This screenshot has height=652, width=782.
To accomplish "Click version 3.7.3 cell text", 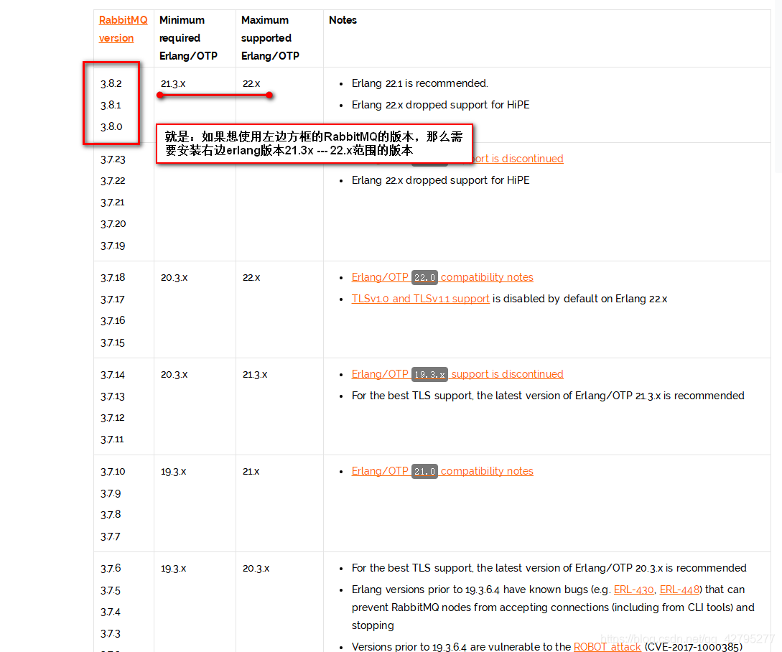I will coord(110,633).
